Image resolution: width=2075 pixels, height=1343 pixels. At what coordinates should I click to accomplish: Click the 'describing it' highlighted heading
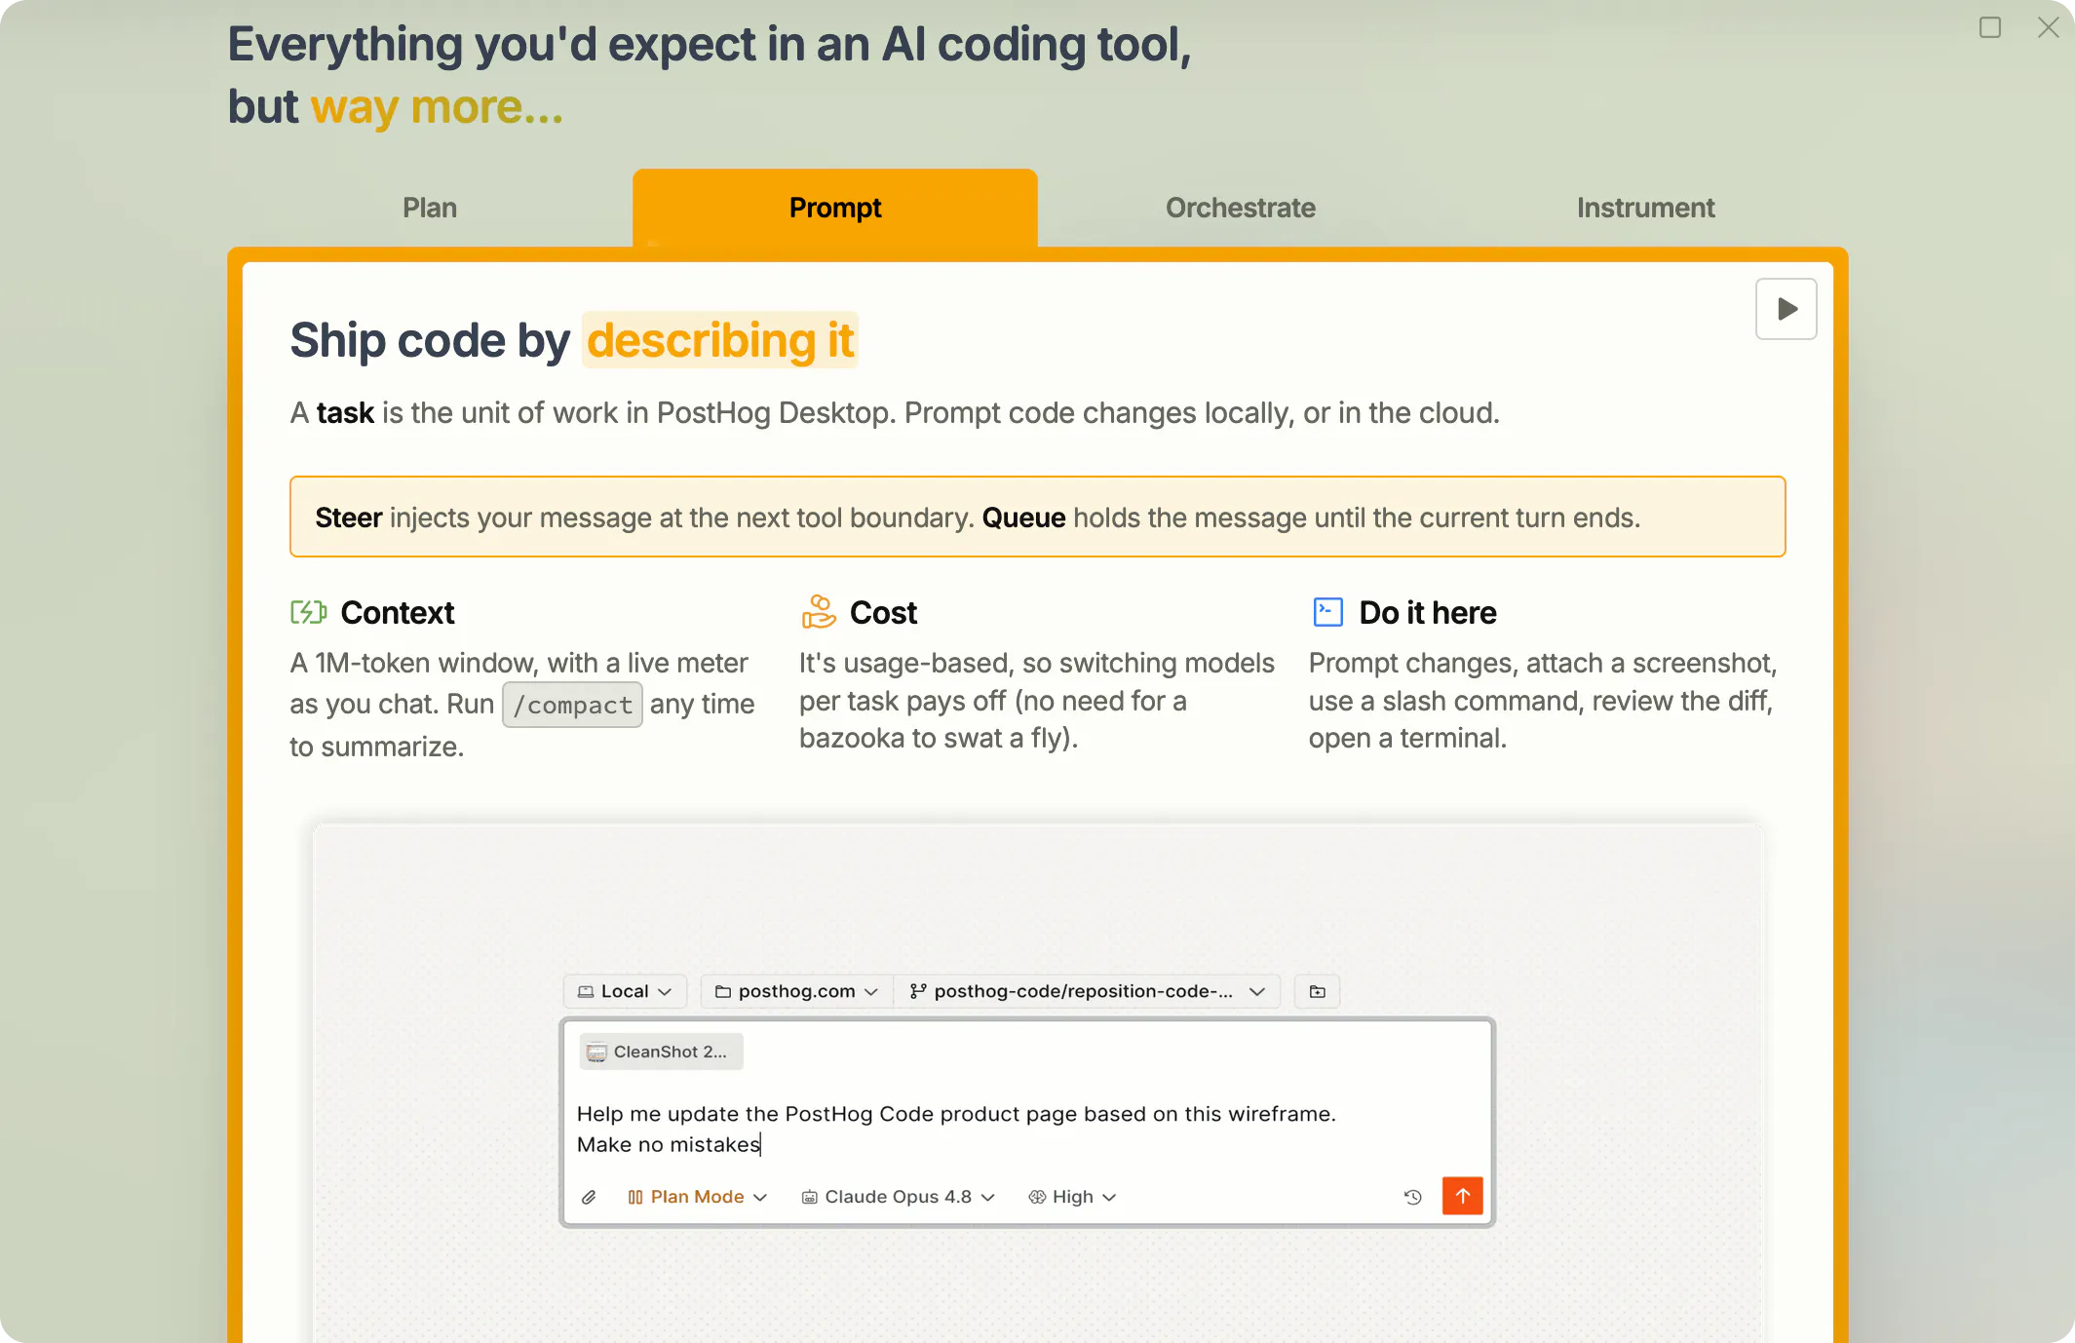pos(719,340)
